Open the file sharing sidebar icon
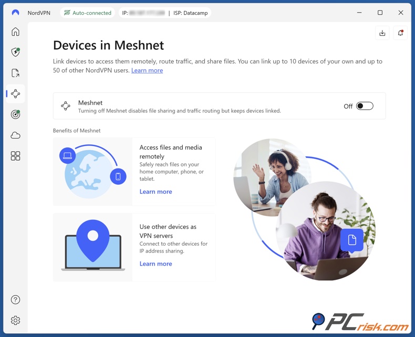The height and width of the screenshot is (337, 415). [15, 73]
